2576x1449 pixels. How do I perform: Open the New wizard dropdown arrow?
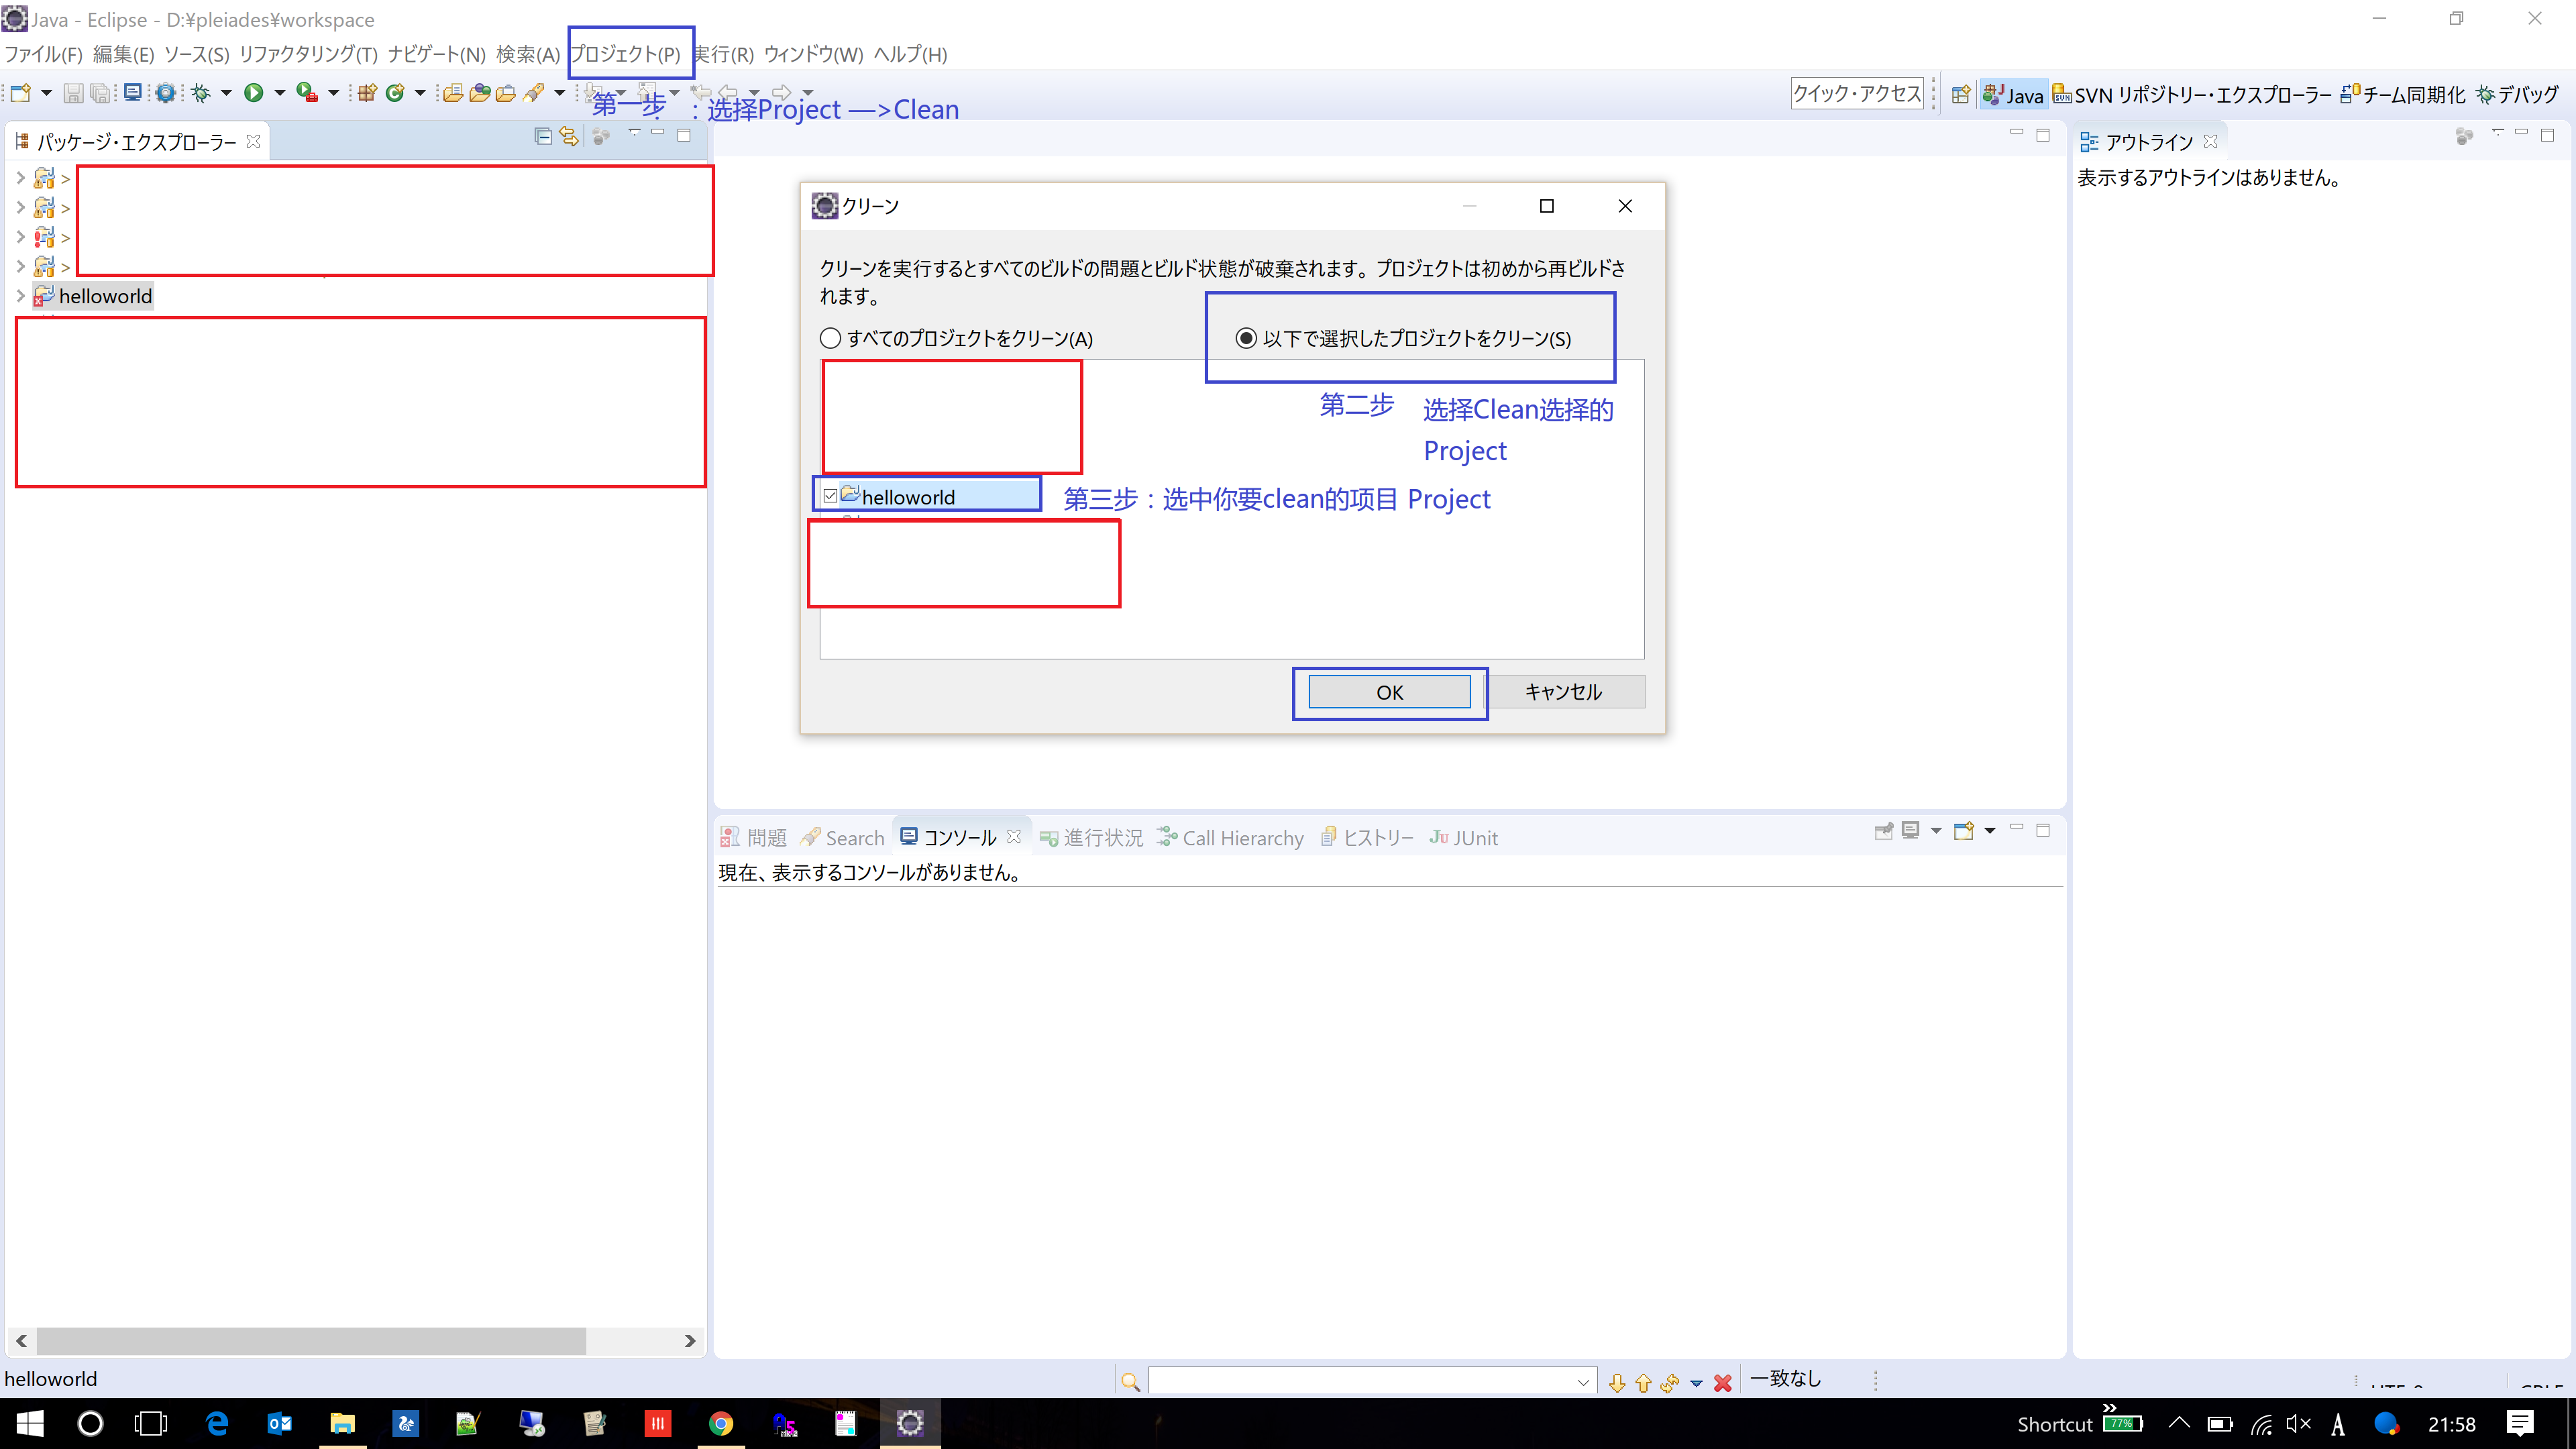46,93
